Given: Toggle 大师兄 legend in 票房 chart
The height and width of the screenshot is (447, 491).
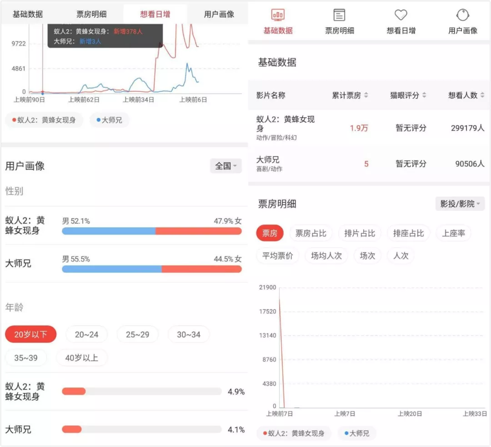Looking at the screenshot, I should coord(357,433).
